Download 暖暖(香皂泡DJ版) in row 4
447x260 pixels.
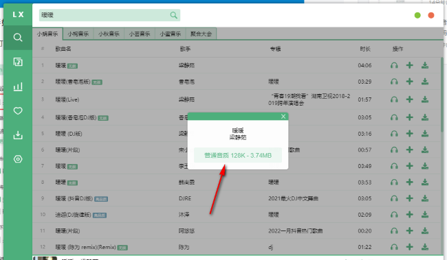point(425,117)
